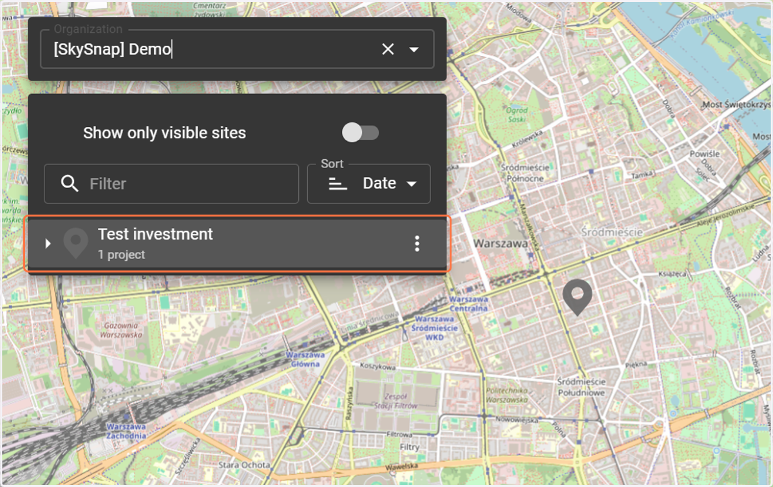Click the Show only visible sites label
Viewport: 773px width, 487px height.
coord(164,133)
